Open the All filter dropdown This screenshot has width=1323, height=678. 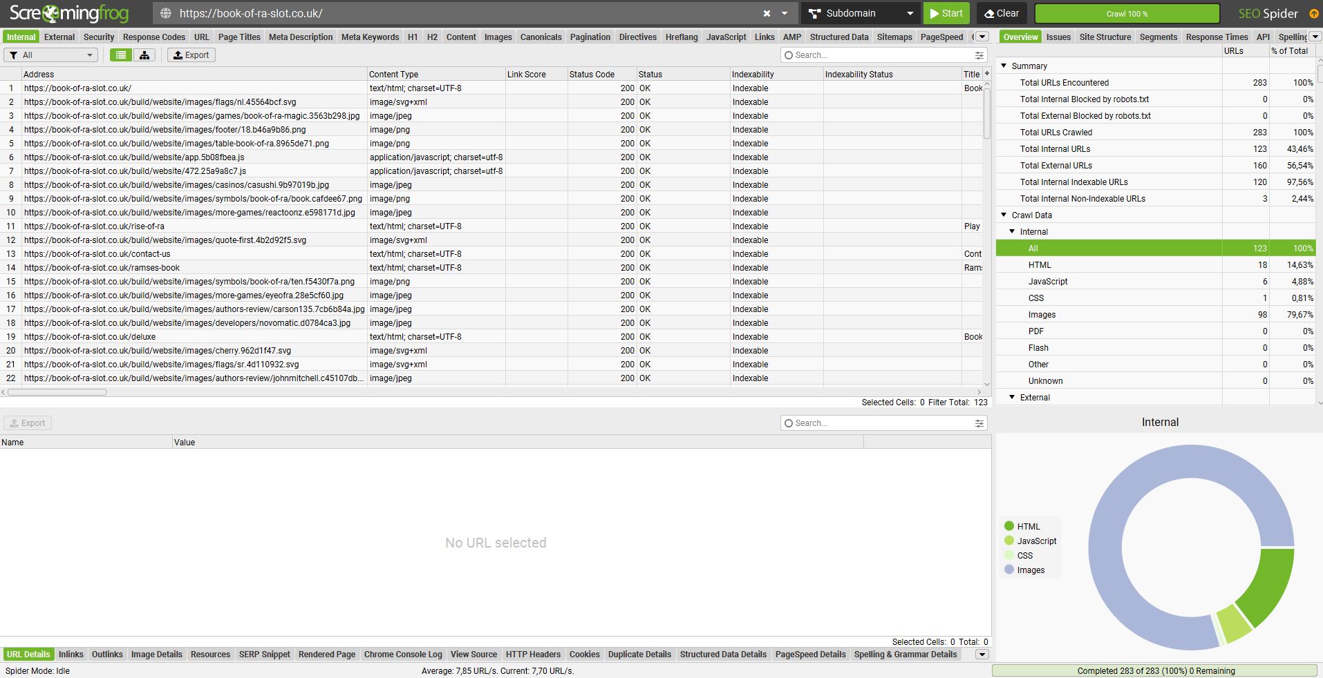pyautogui.click(x=50, y=55)
